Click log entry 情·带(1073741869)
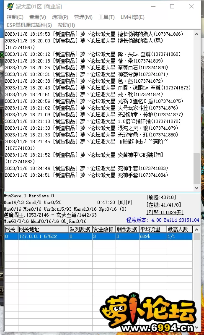The width and height of the screenshot is (204, 335). pos(84,61)
